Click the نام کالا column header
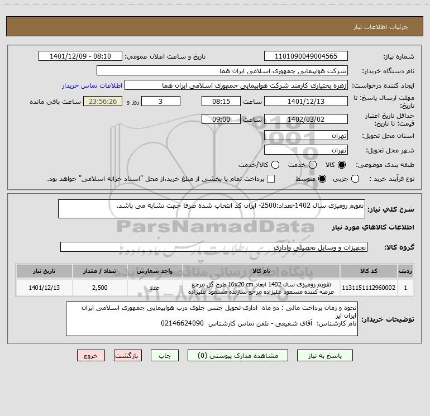The height and width of the screenshot is (416, 430). pos(261,271)
